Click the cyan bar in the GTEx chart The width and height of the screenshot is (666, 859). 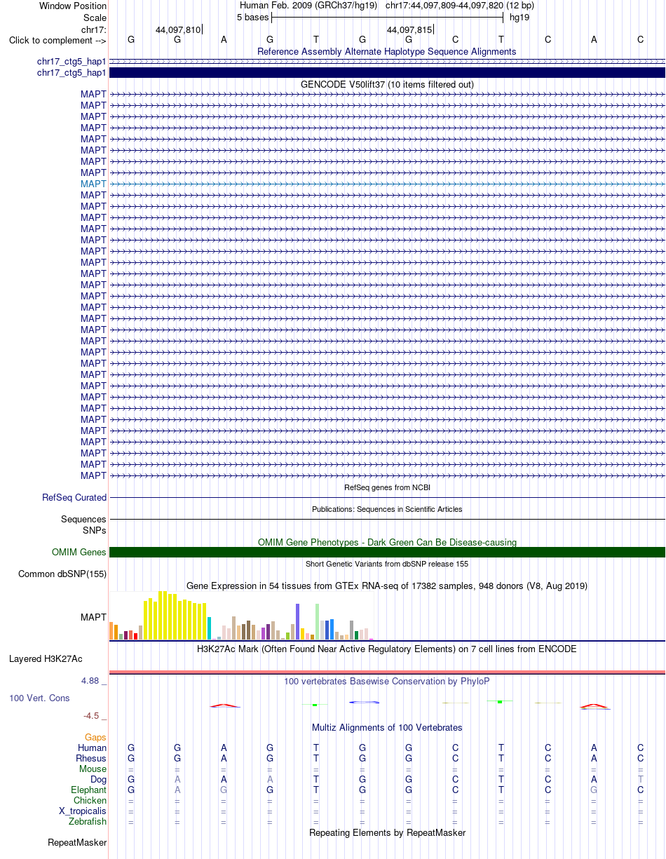(210, 628)
